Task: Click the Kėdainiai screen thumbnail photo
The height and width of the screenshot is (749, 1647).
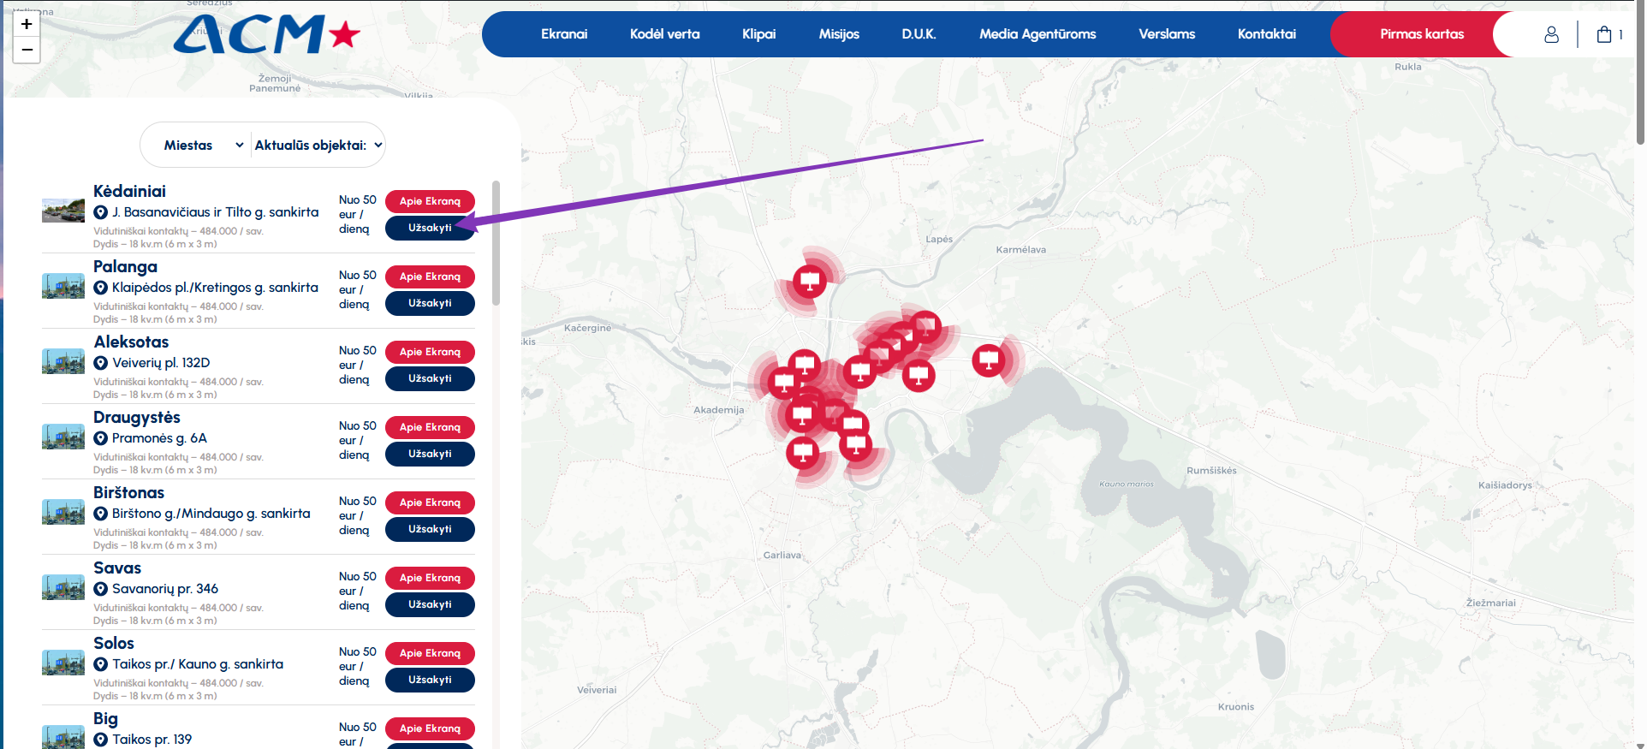Action: coord(63,211)
